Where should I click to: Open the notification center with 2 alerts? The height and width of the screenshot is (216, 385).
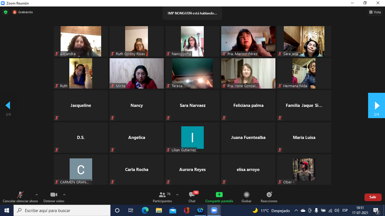pyautogui.click(x=376, y=210)
